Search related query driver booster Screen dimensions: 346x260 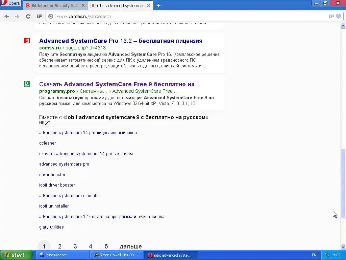52,174
